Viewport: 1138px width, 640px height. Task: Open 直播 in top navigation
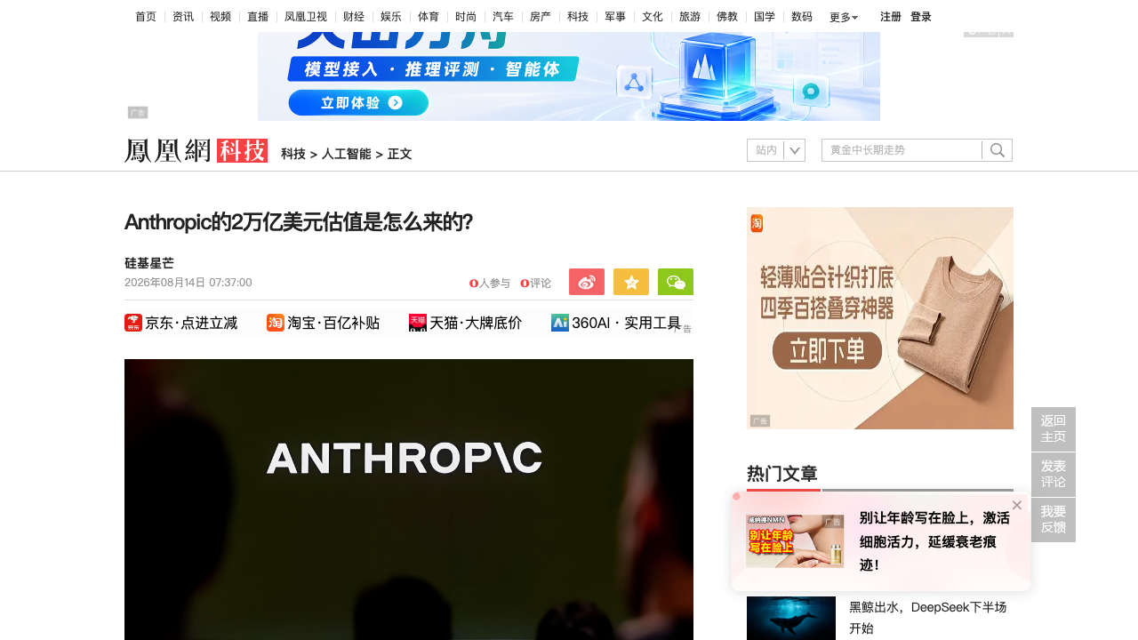pyautogui.click(x=258, y=17)
